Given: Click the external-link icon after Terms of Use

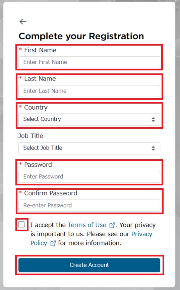Looking at the screenshot, I should pyautogui.click(x=112, y=225).
